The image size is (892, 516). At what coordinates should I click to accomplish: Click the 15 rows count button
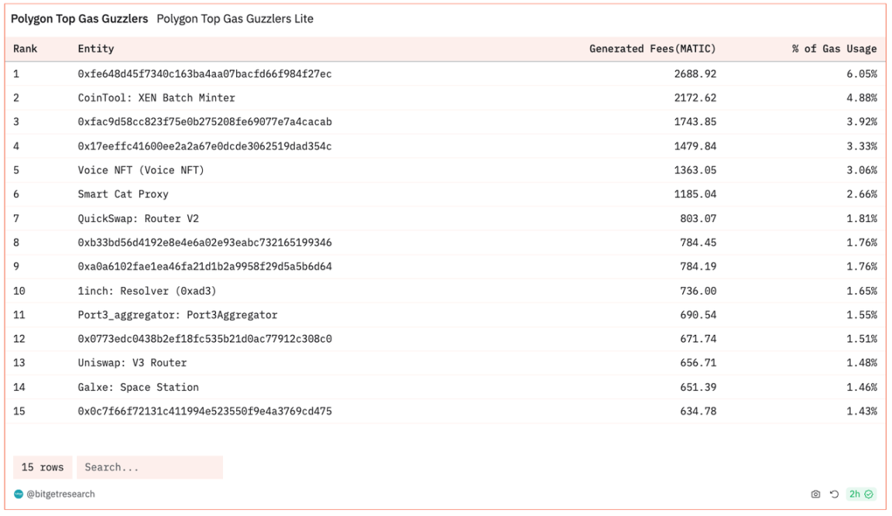coord(43,467)
